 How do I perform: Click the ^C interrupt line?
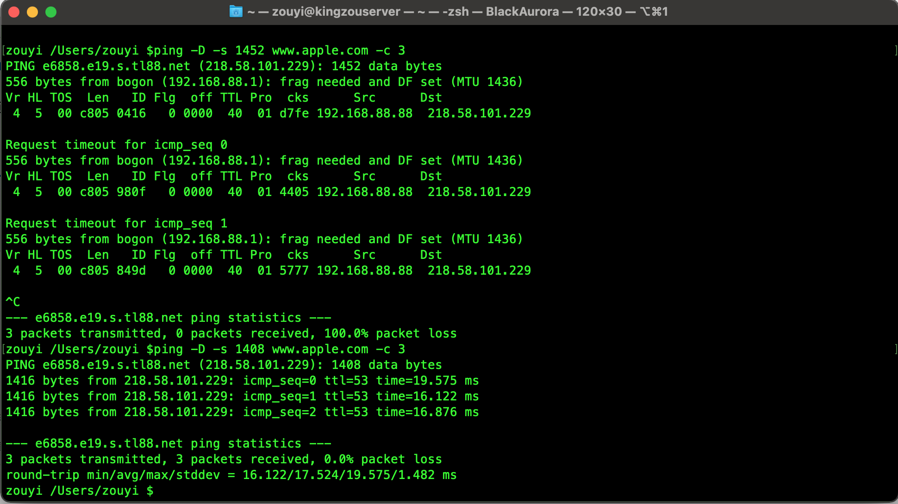coord(13,302)
